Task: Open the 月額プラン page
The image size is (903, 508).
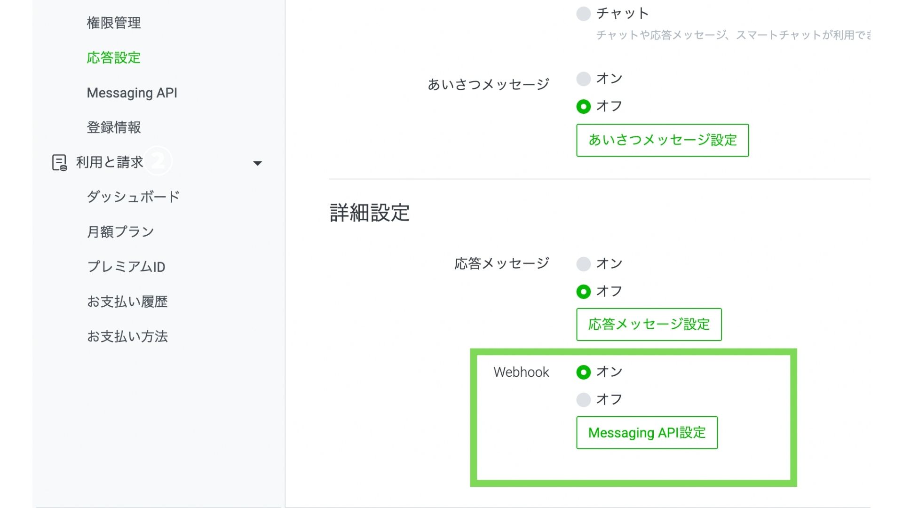Action: [120, 231]
